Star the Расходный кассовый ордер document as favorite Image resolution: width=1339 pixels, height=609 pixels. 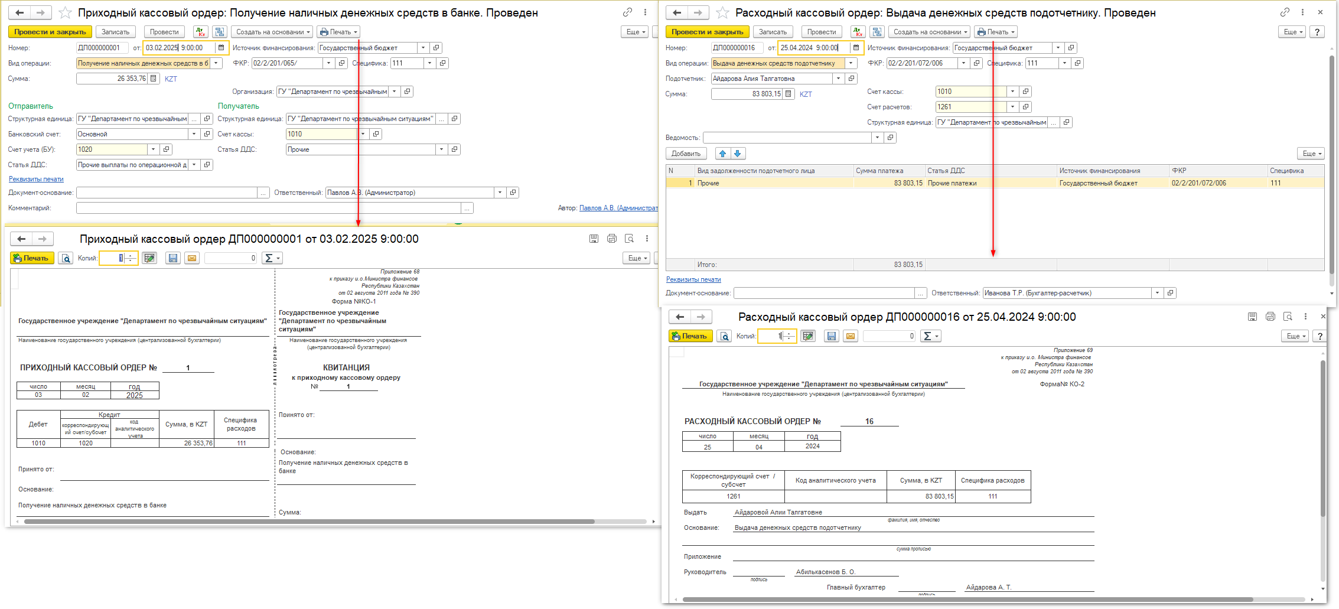coord(722,13)
